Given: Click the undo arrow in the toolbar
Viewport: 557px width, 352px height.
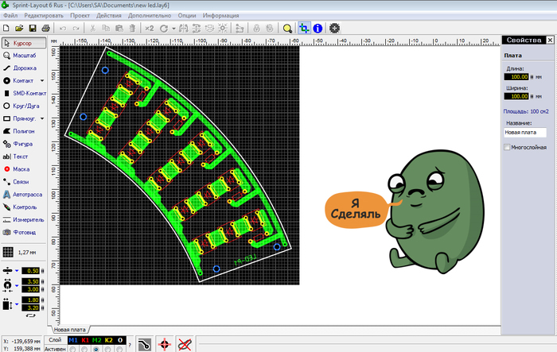Looking at the screenshot, I should click(63, 29).
